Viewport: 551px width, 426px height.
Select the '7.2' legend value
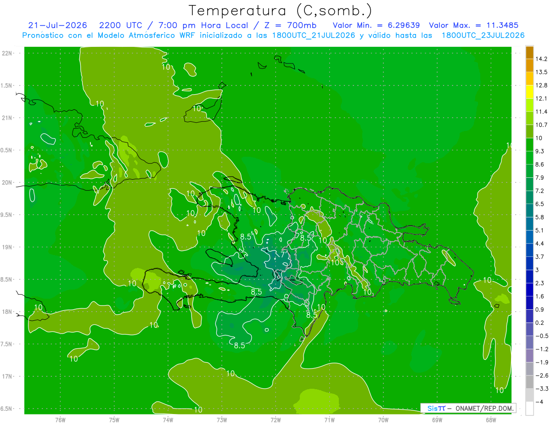pos(540,191)
